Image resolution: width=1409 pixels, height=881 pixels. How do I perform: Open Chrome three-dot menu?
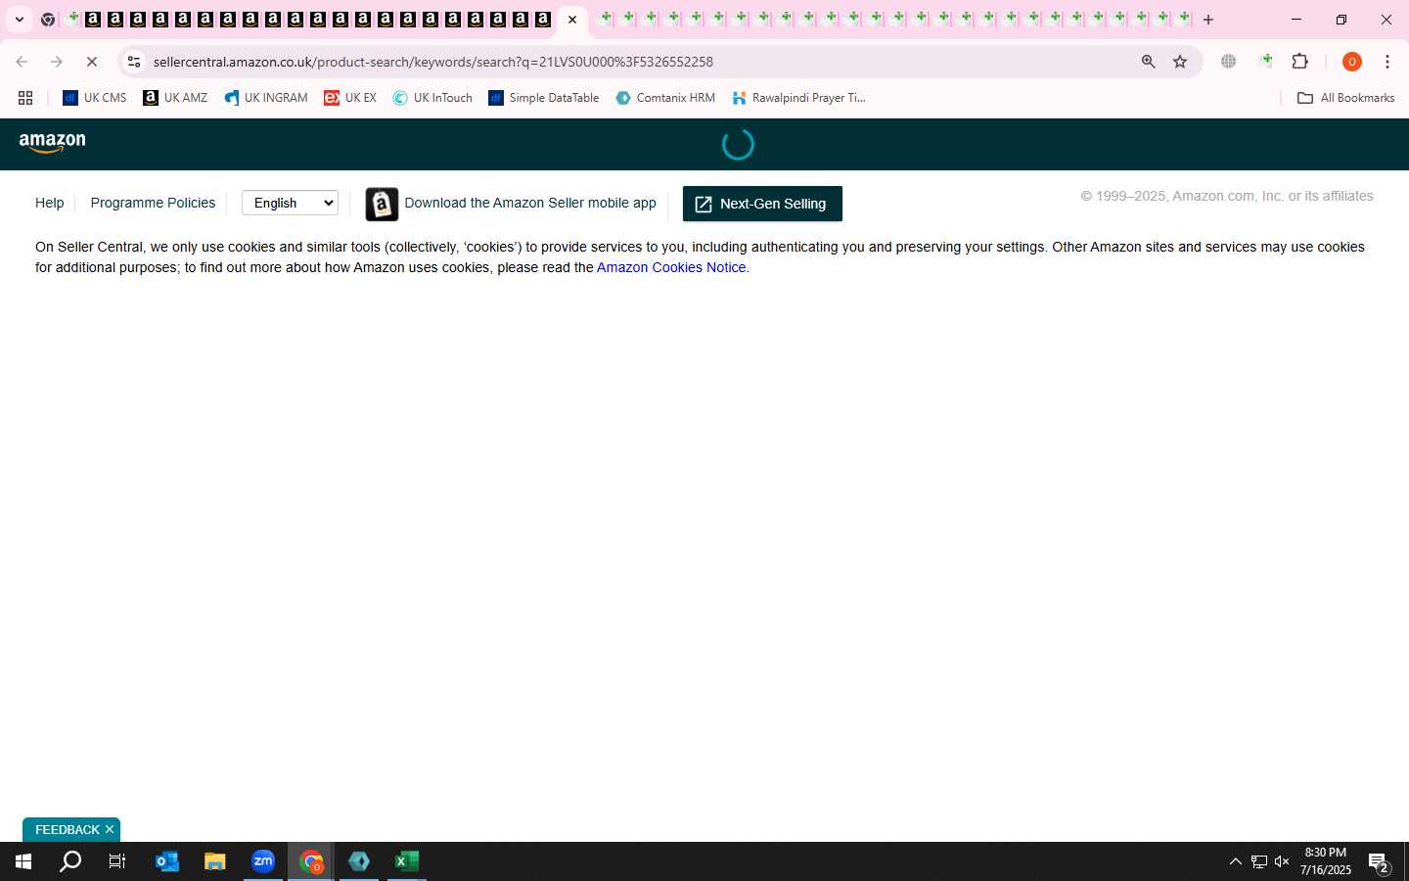tap(1387, 62)
